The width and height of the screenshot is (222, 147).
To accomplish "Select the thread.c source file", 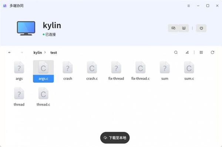I will (43, 97).
